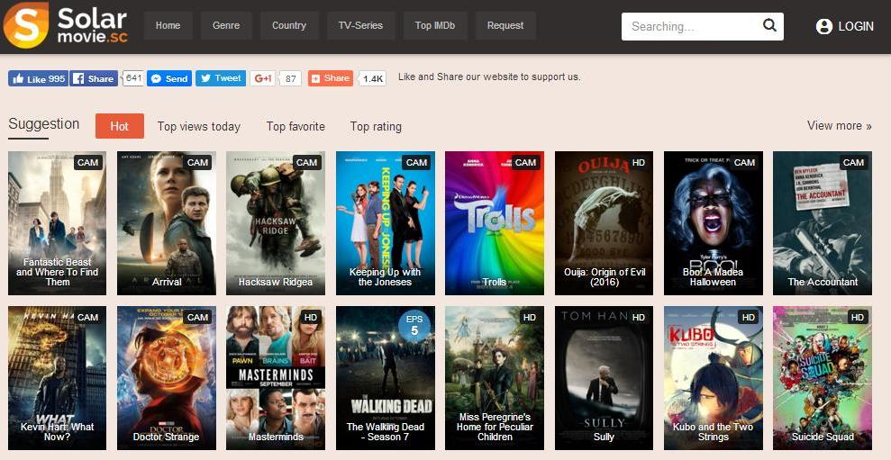The width and height of the screenshot is (891, 460).
Task: Open the Doctor Strange poster
Action: [x=167, y=378]
